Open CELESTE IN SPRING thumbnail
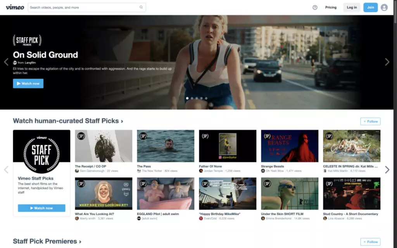397x248 pixels. pyautogui.click(x=352, y=146)
